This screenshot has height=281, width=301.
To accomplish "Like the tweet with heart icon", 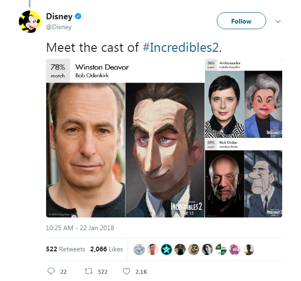I will click(x=127, y=271).
